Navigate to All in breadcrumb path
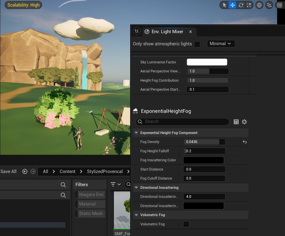285x236 pixels. click(x=45, y=172)
